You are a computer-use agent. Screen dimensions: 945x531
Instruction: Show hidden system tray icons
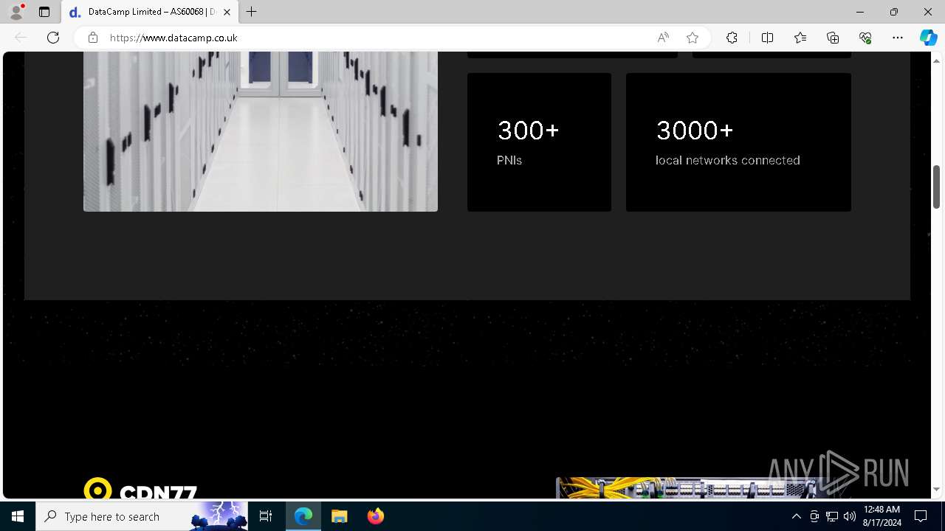(x=796, y=516)
